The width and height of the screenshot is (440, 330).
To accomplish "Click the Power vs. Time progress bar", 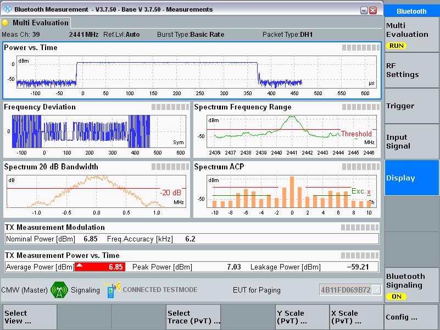I will click(x=361, y=48).
